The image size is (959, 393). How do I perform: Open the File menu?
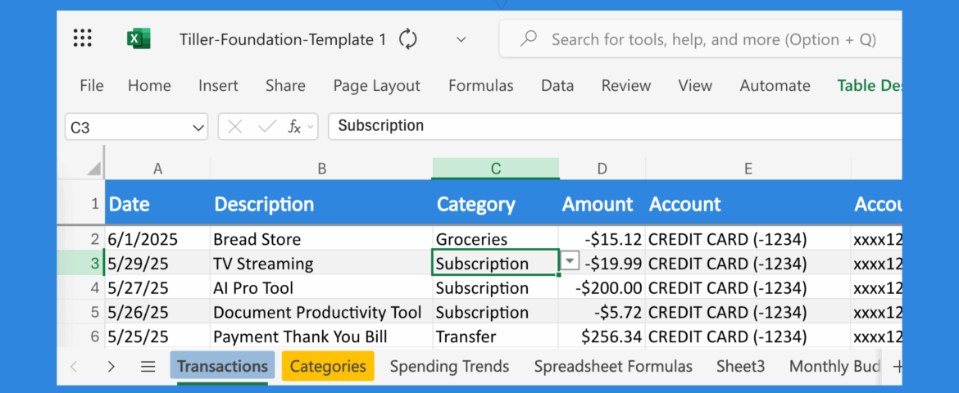point(92,86)
